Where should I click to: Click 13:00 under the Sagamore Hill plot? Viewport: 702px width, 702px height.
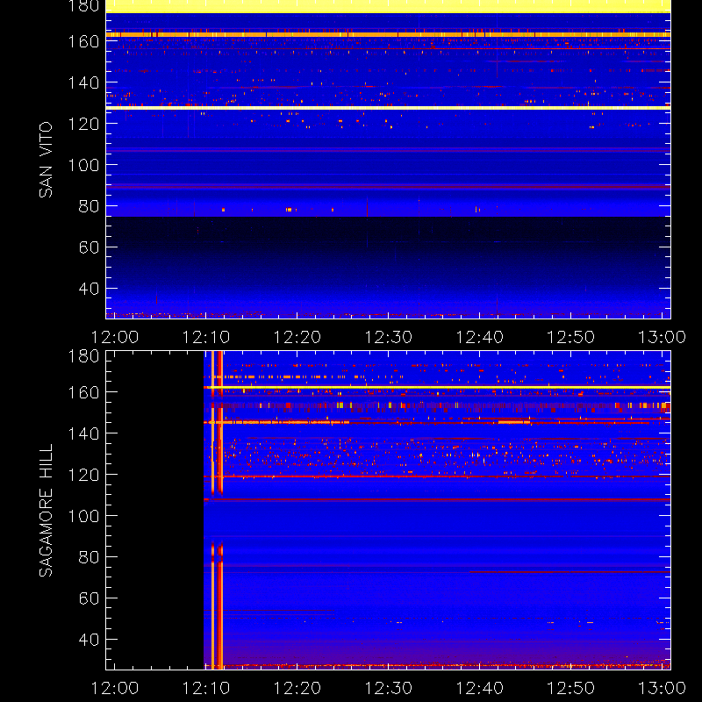coord(662,688)
